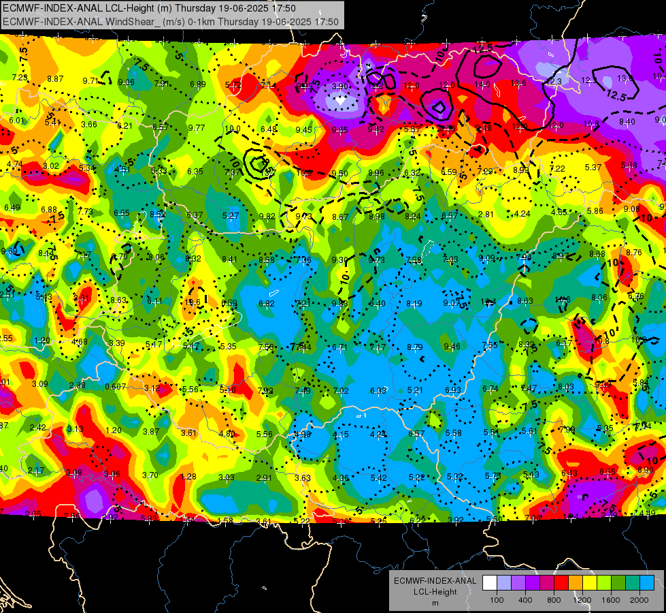
Task: Click the wind shear value 1.28
Action: coord(188,477)
